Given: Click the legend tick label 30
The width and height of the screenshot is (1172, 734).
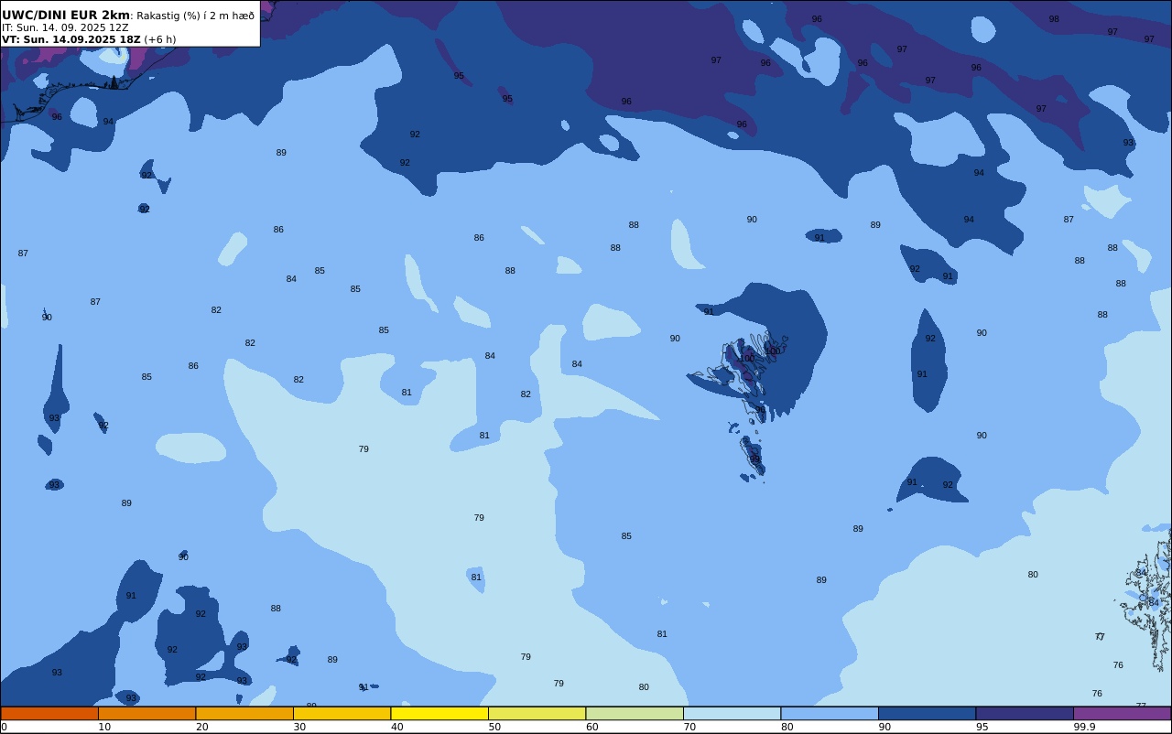Looking at the screenshot, I should [299, 727].
